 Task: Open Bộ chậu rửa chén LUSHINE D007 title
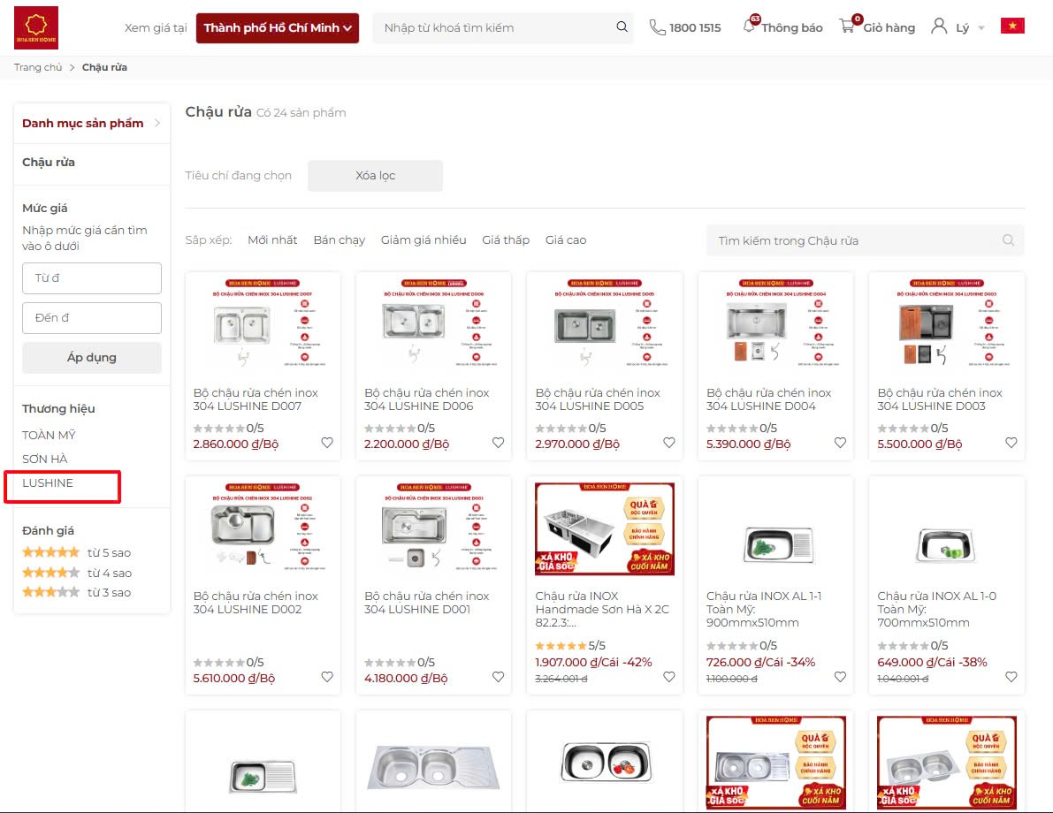click(256, 399)
